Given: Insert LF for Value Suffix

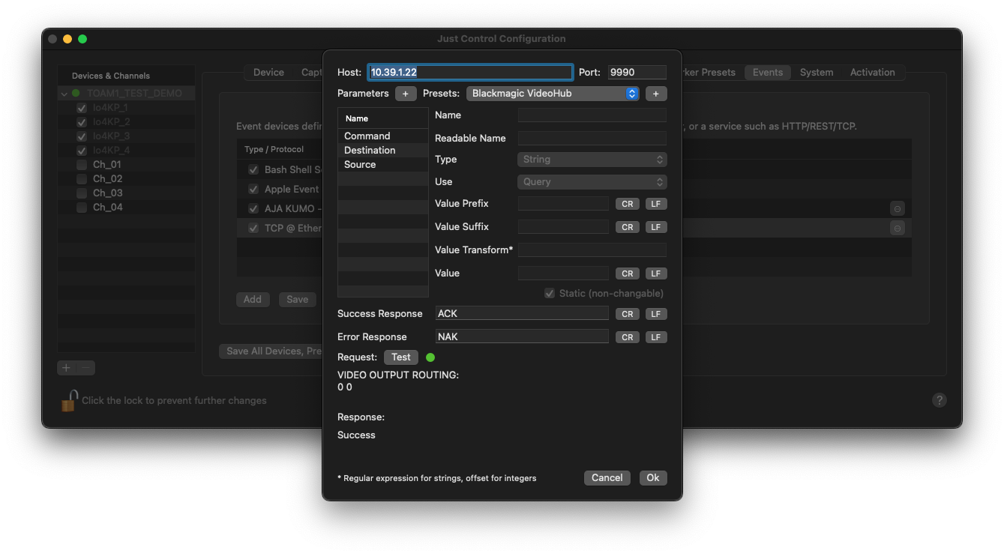Looking at the screenshot, I should pyautogui.click(x=656, y=227).
